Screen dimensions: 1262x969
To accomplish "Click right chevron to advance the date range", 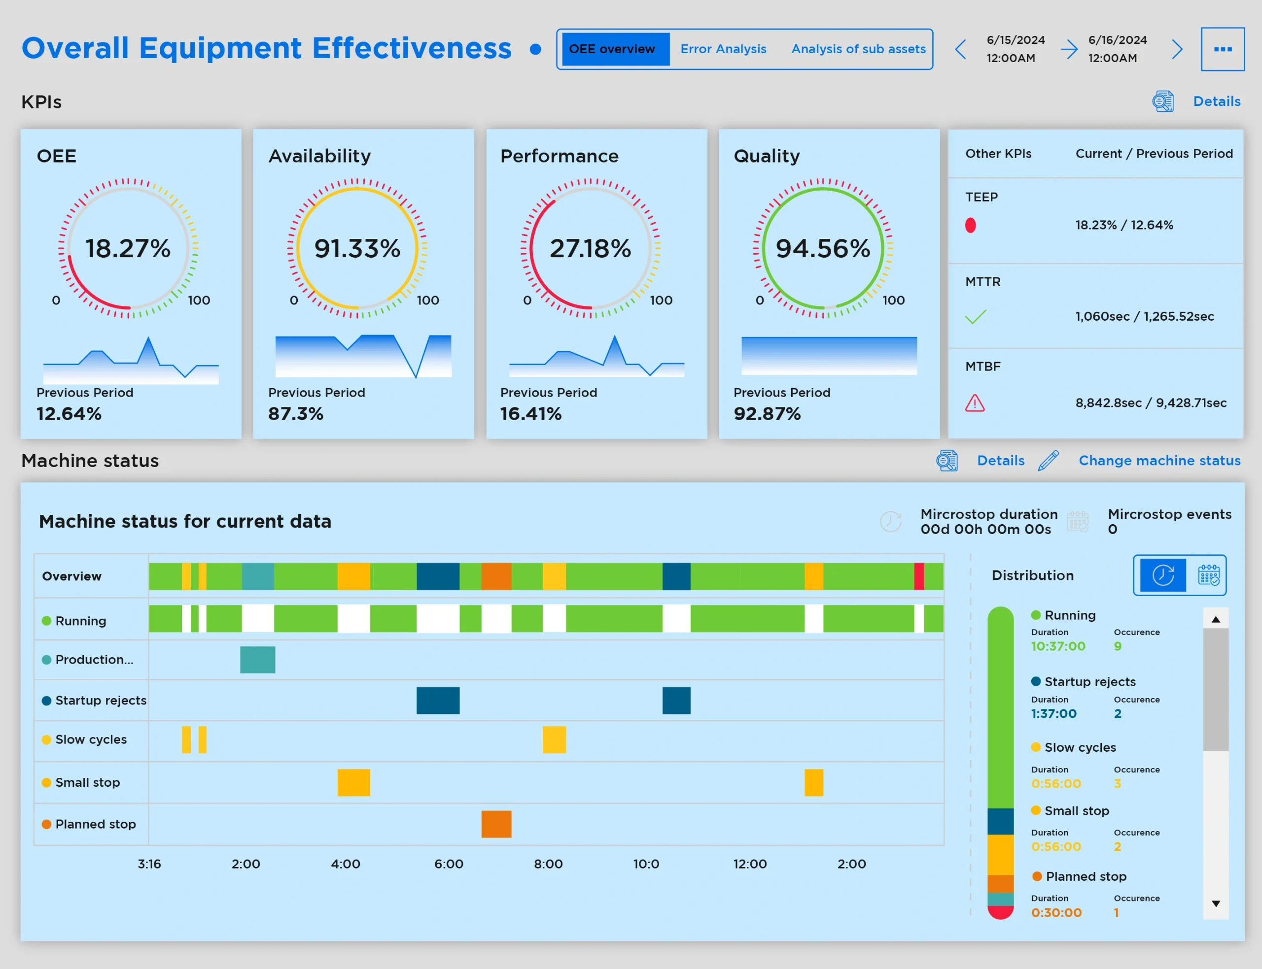I will [x=1177, y=50].
